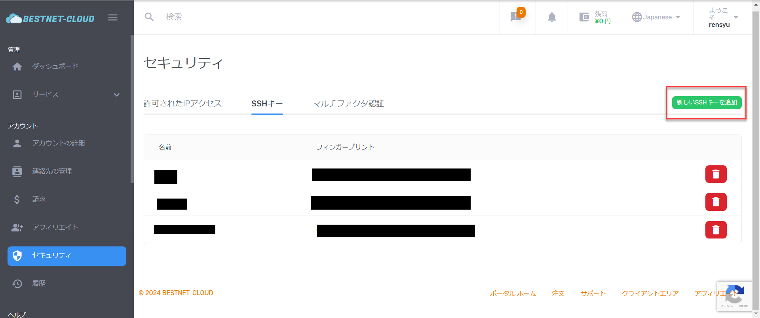Open the 履歴 history page
Image resolution: width=760 pixels, height=318 pixels.
(39, 284)
